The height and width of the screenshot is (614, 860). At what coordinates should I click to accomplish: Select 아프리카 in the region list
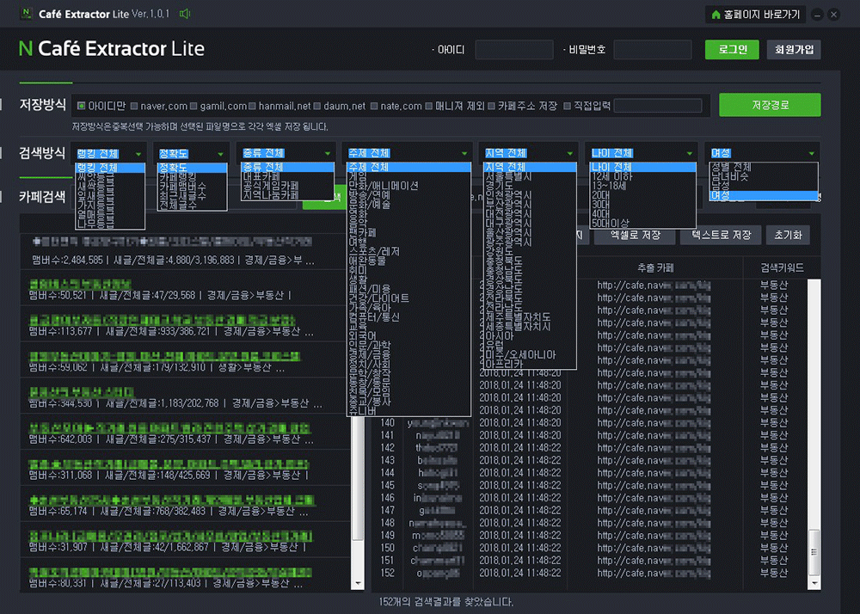click(530, 364)
